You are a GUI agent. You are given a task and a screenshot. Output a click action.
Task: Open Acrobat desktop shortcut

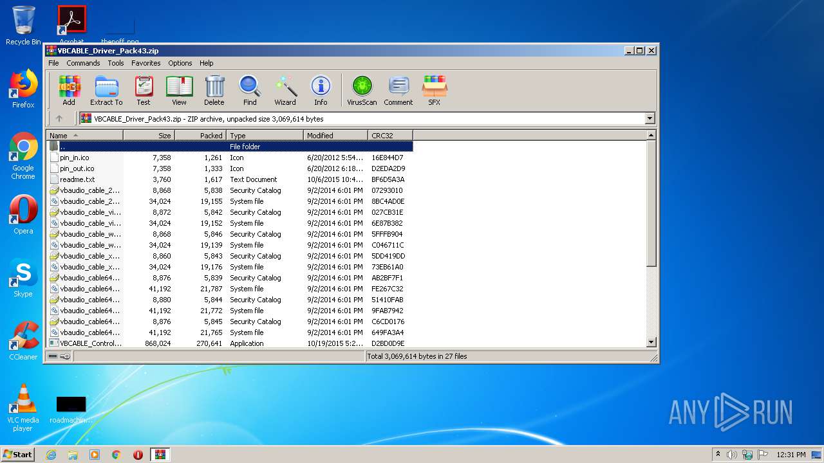[x=71, y=23]
